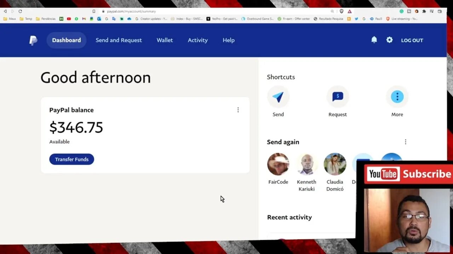
Task: Open the Paul3 bookmark
Action: coord(376,19)
